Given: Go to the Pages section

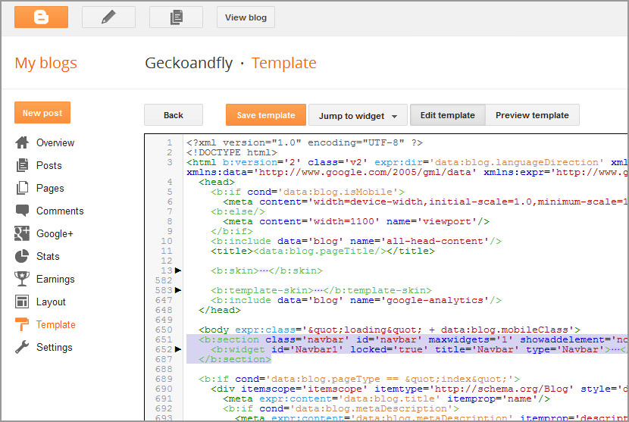Looking at the screenshot, I should (x=50, y=189).
